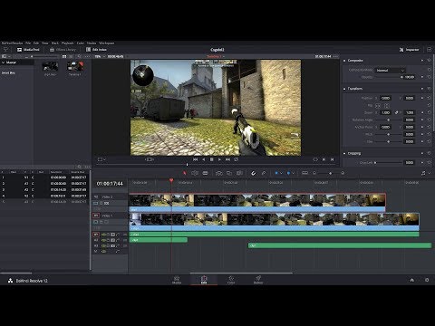Click the Flip vertical icon
Image resolution: width=435 pixels, height=326 pixels.
click(386, 106)
